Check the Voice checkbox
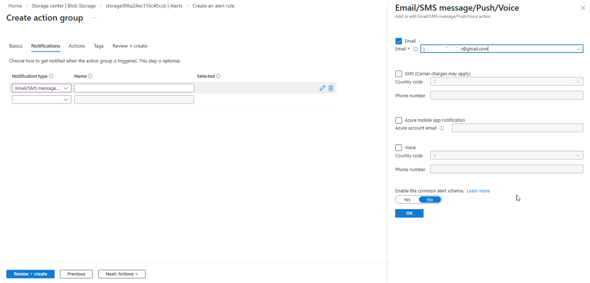 click(x=399, y=148)
